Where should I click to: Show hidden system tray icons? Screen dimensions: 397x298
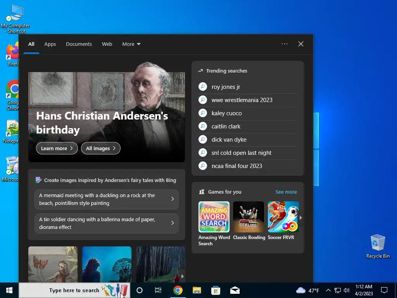[x=328, y=290]
